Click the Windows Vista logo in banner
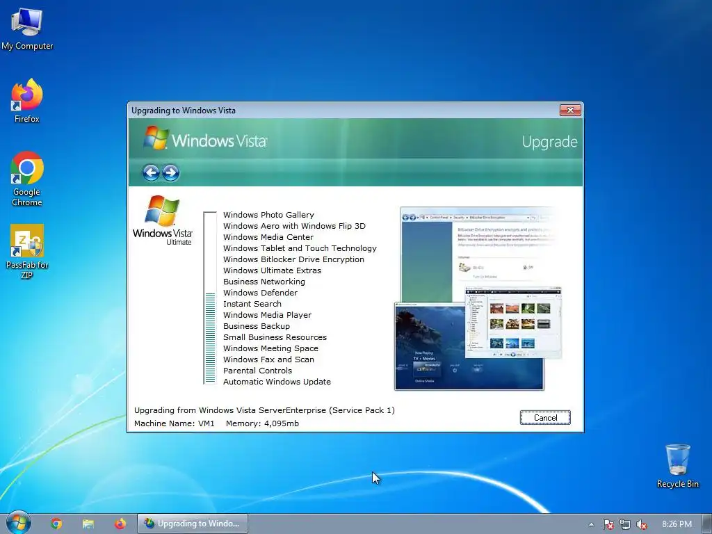The height and width of the screenshot is (534, 712). pyautogui.click(x=205, y=138)
